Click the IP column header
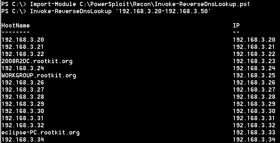This screenshot has height=143, width=280. pyautogui.click(x=236, y=25)
